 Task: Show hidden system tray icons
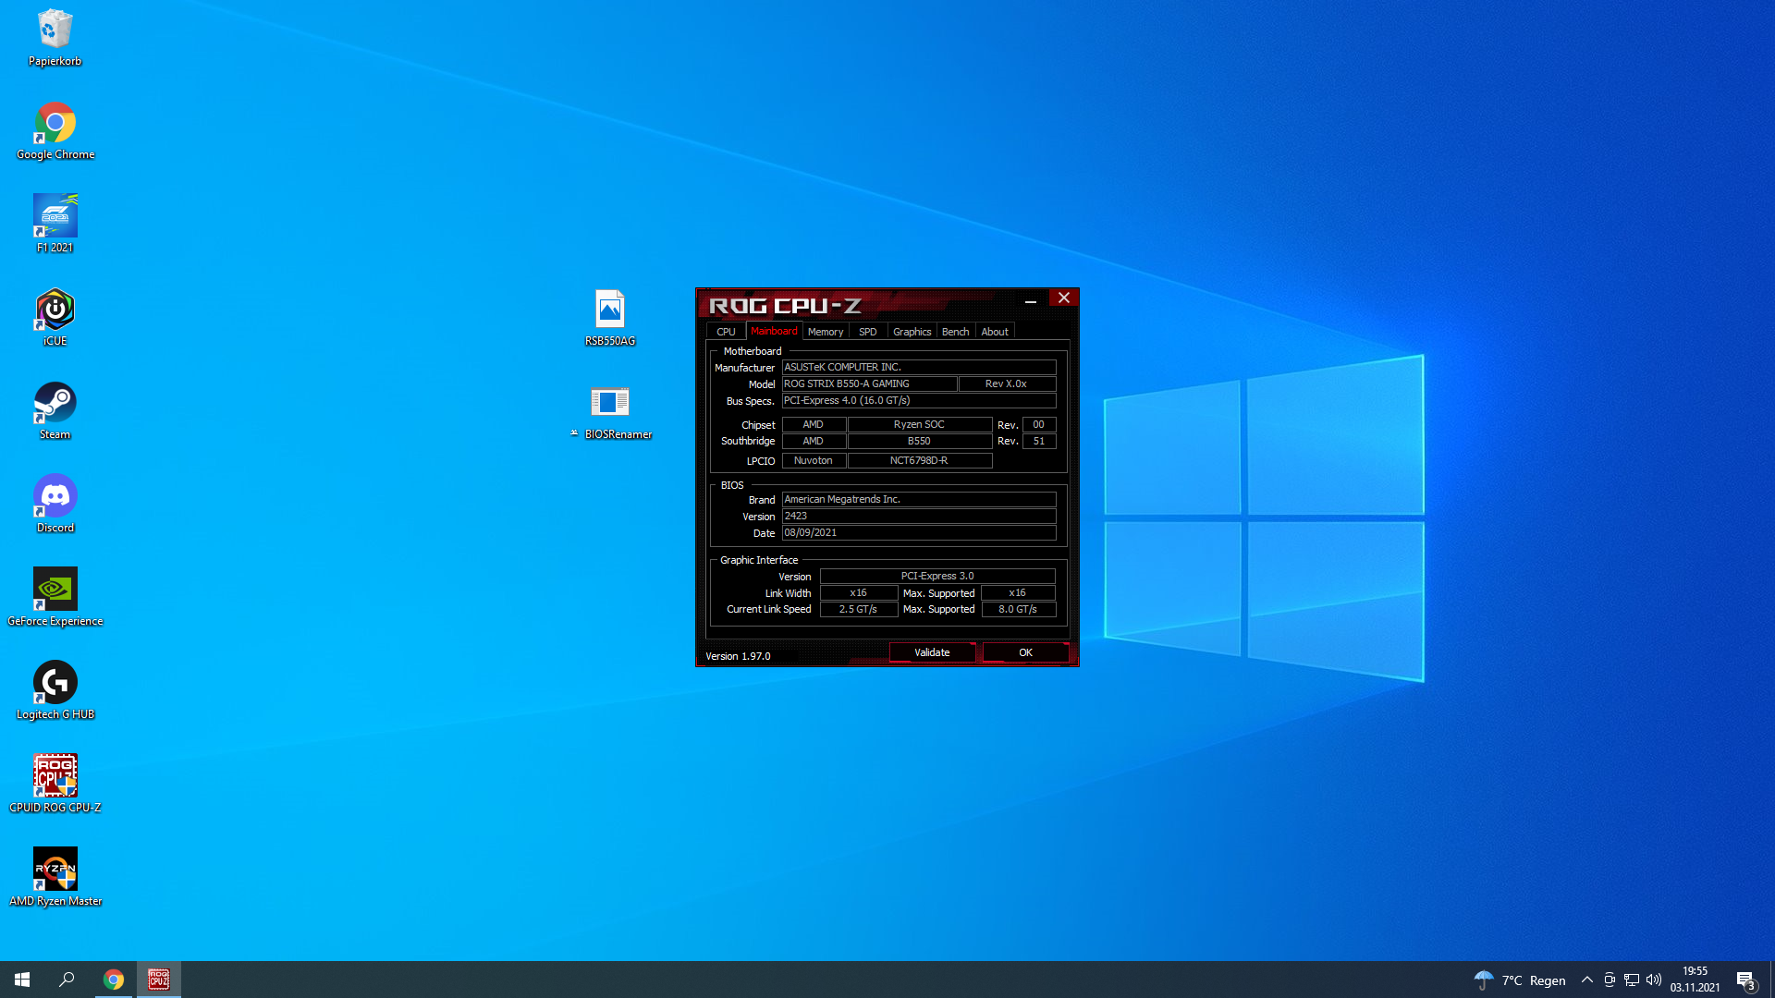1586,980
